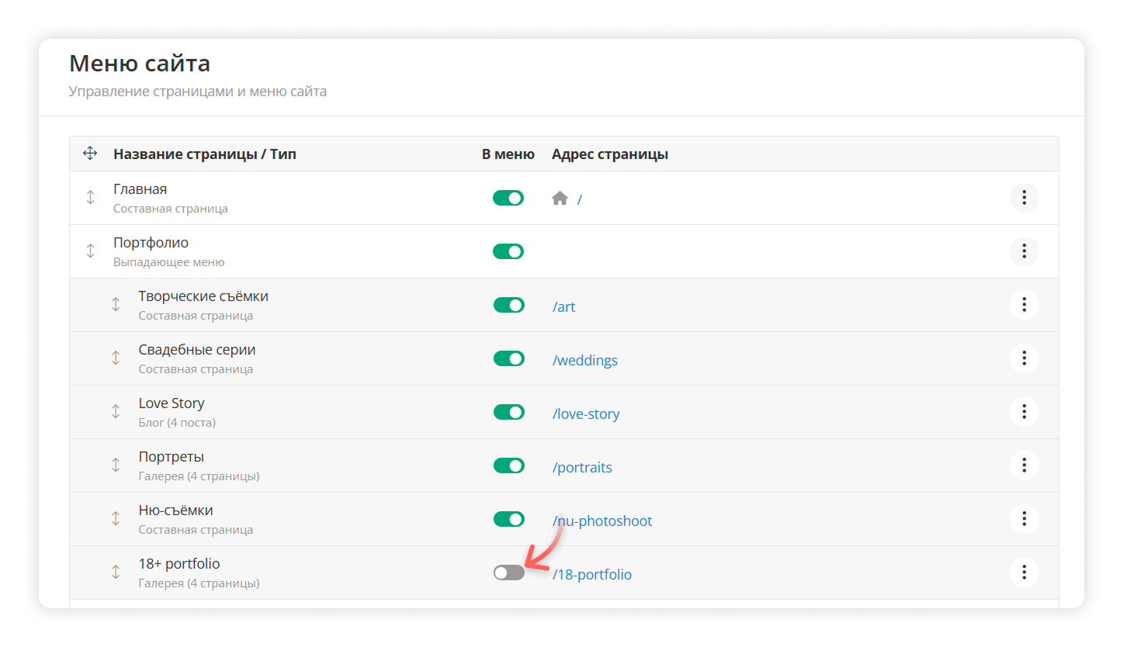The image size is (1123, 647).
Task: Open three-dot menu for Творческие съёмки
Action: coord(1024,304)
